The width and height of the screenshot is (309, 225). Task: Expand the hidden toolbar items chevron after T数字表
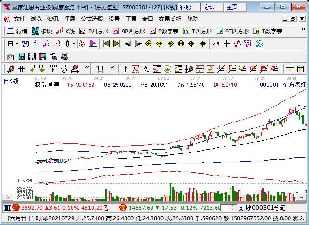(303, 29)
